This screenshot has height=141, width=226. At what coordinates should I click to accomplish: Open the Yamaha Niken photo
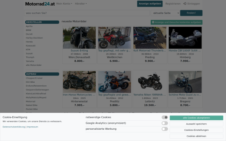pyautogui.click(x=150, y=82)
